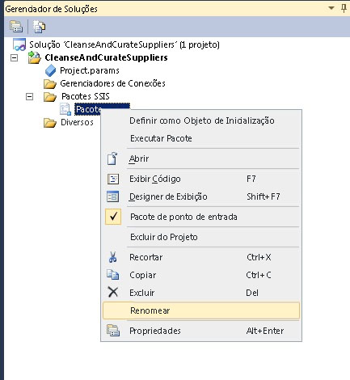Click the Properties toolbar icon in Solution Explorer
Viewport: 350px width, 380px height.
point(16,27)
